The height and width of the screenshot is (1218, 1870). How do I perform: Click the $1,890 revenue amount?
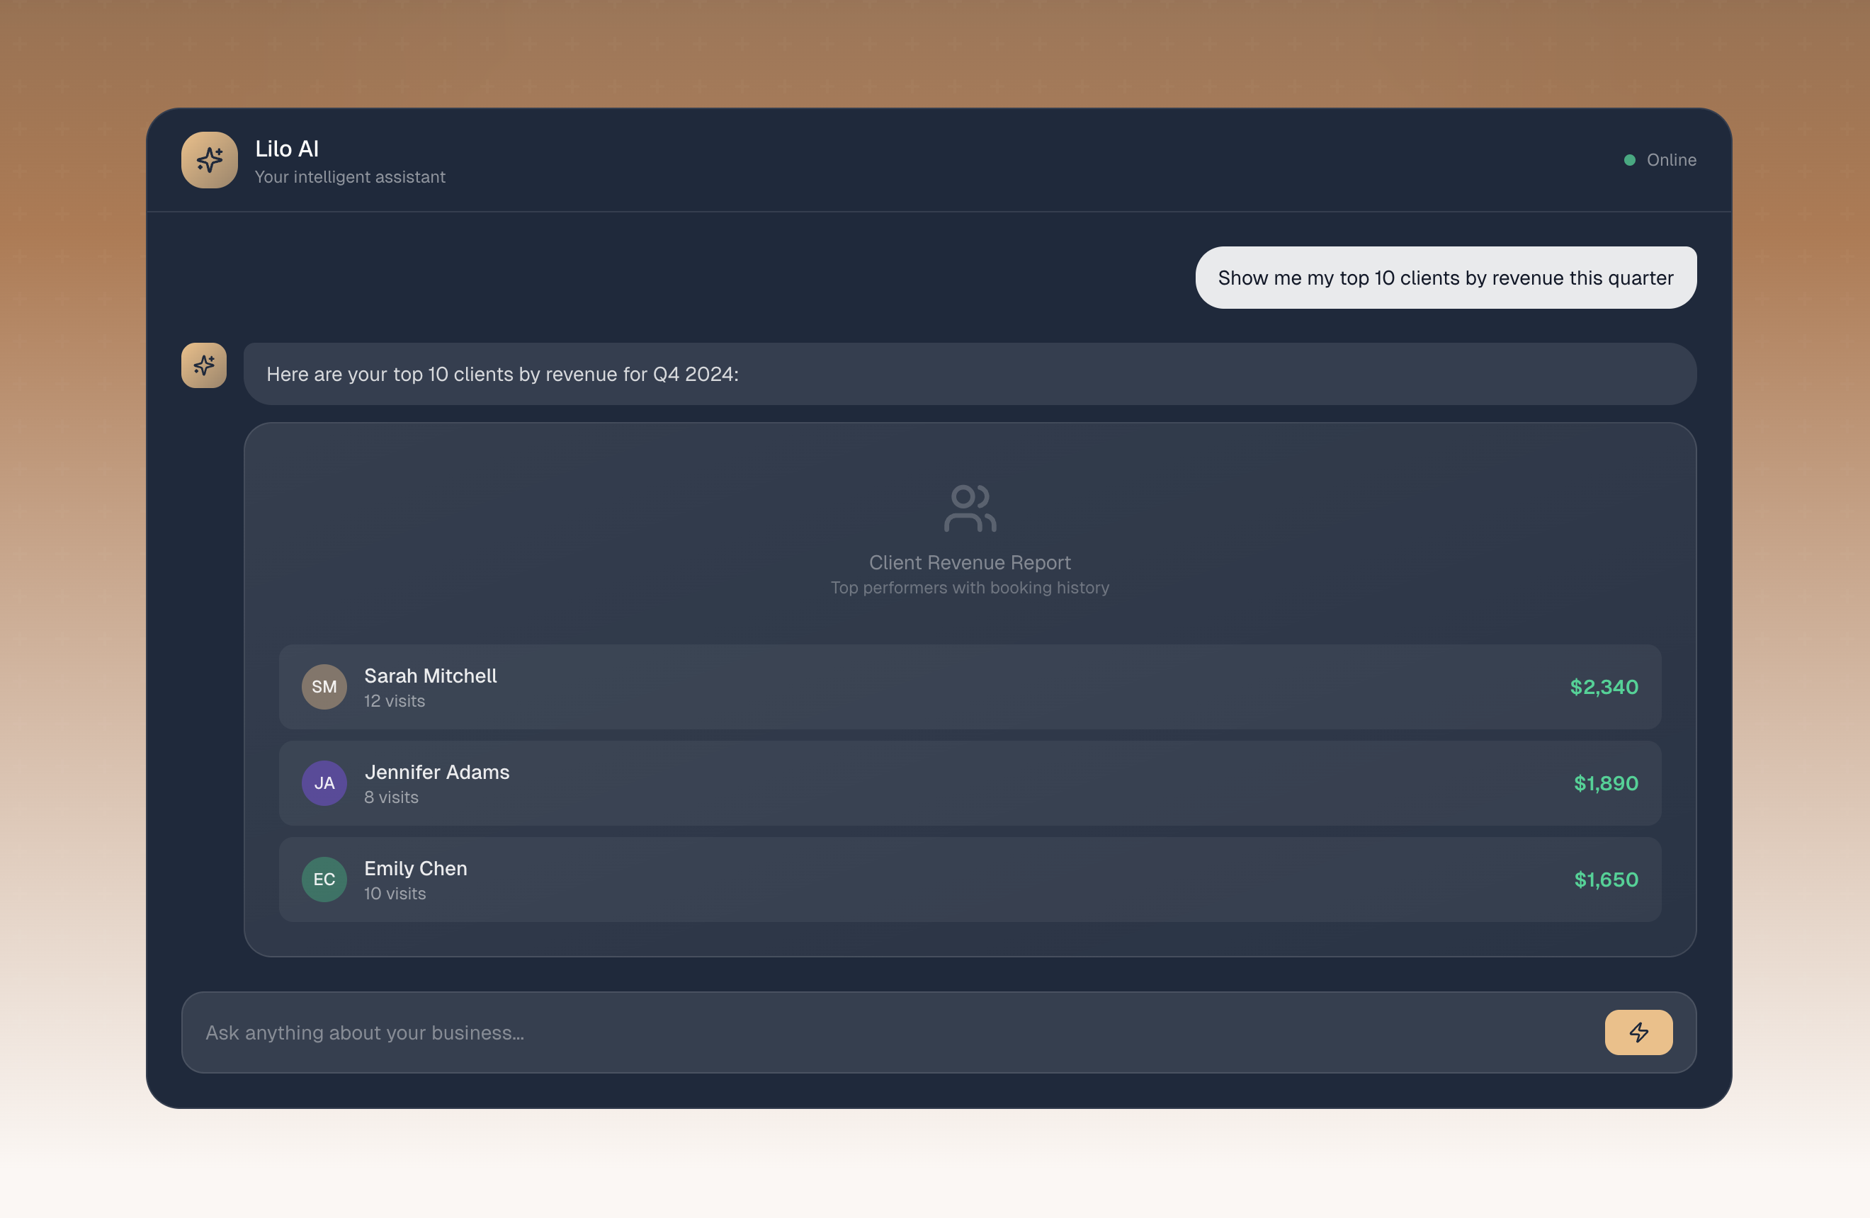pos(1605,783)
